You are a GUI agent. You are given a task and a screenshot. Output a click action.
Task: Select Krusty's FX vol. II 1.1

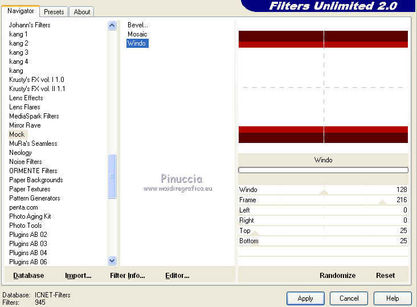click(x=37, y=89)
